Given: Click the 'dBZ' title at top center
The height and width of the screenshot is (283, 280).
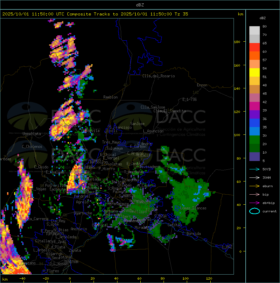Looking at the screenshot, I should pyautogui.click(x=140, y=5).
